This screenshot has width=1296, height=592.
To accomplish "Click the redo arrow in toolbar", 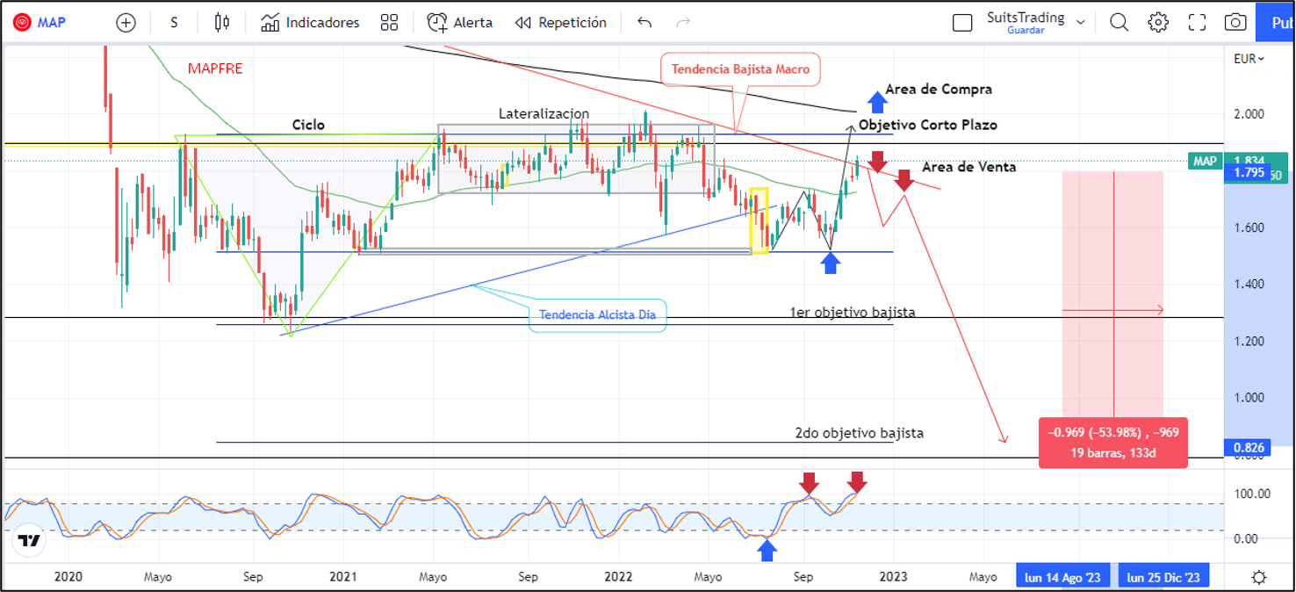I will point(683,23).
